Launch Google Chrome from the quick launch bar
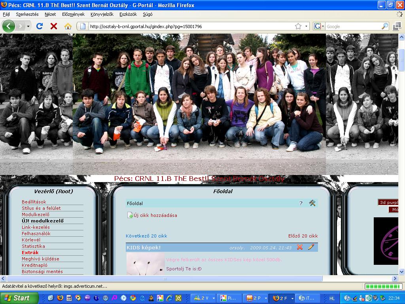The image size is (405, 304). click(x=133, y=298)
